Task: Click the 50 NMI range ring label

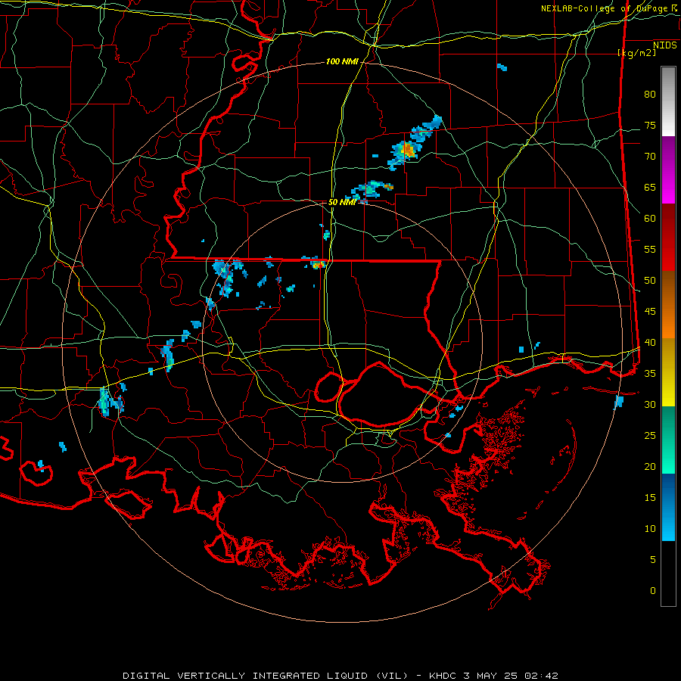Action: [342, 202]
